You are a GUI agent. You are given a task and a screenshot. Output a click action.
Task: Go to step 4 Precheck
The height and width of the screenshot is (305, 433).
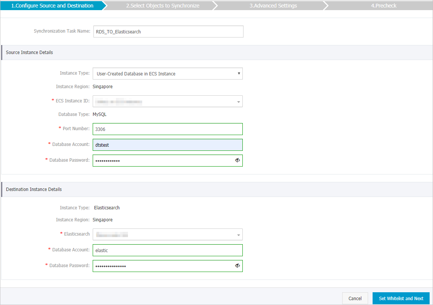383,6
